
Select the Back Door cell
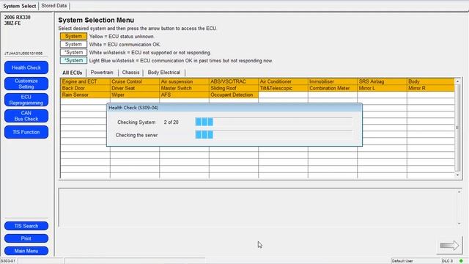pyautogui.click(x=85, y=88)
